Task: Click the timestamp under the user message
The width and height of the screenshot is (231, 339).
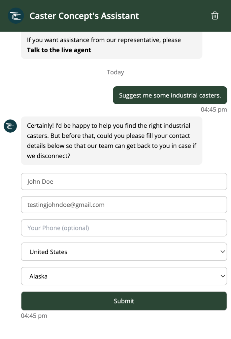Action: point(214,110)
